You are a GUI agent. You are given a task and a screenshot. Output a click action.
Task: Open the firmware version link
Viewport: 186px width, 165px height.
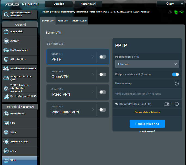point(120,12)
